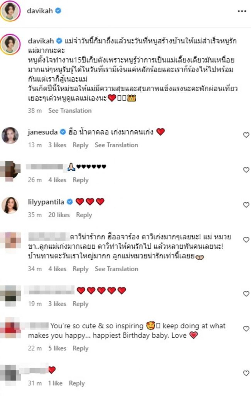Click davikah's profile picture in the header

(x=10, y=11)
